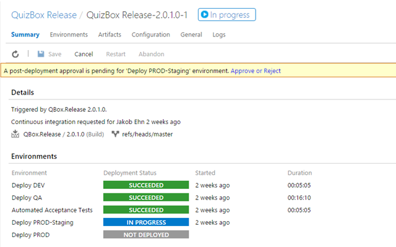Select the Automated Acceptance Tests environment name
Screen dimensions: 396x247
pyautogui.click(x=52, y=210)
